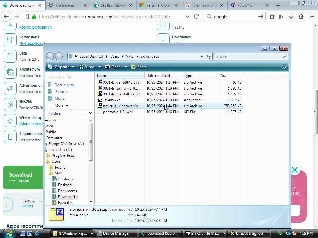Navigate to Local Disk (C:) breadcrumb

pyautogui.click(x=91, y=56)
